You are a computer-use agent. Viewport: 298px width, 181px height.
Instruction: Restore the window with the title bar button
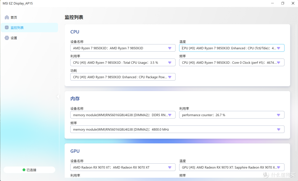click(283, 3)
